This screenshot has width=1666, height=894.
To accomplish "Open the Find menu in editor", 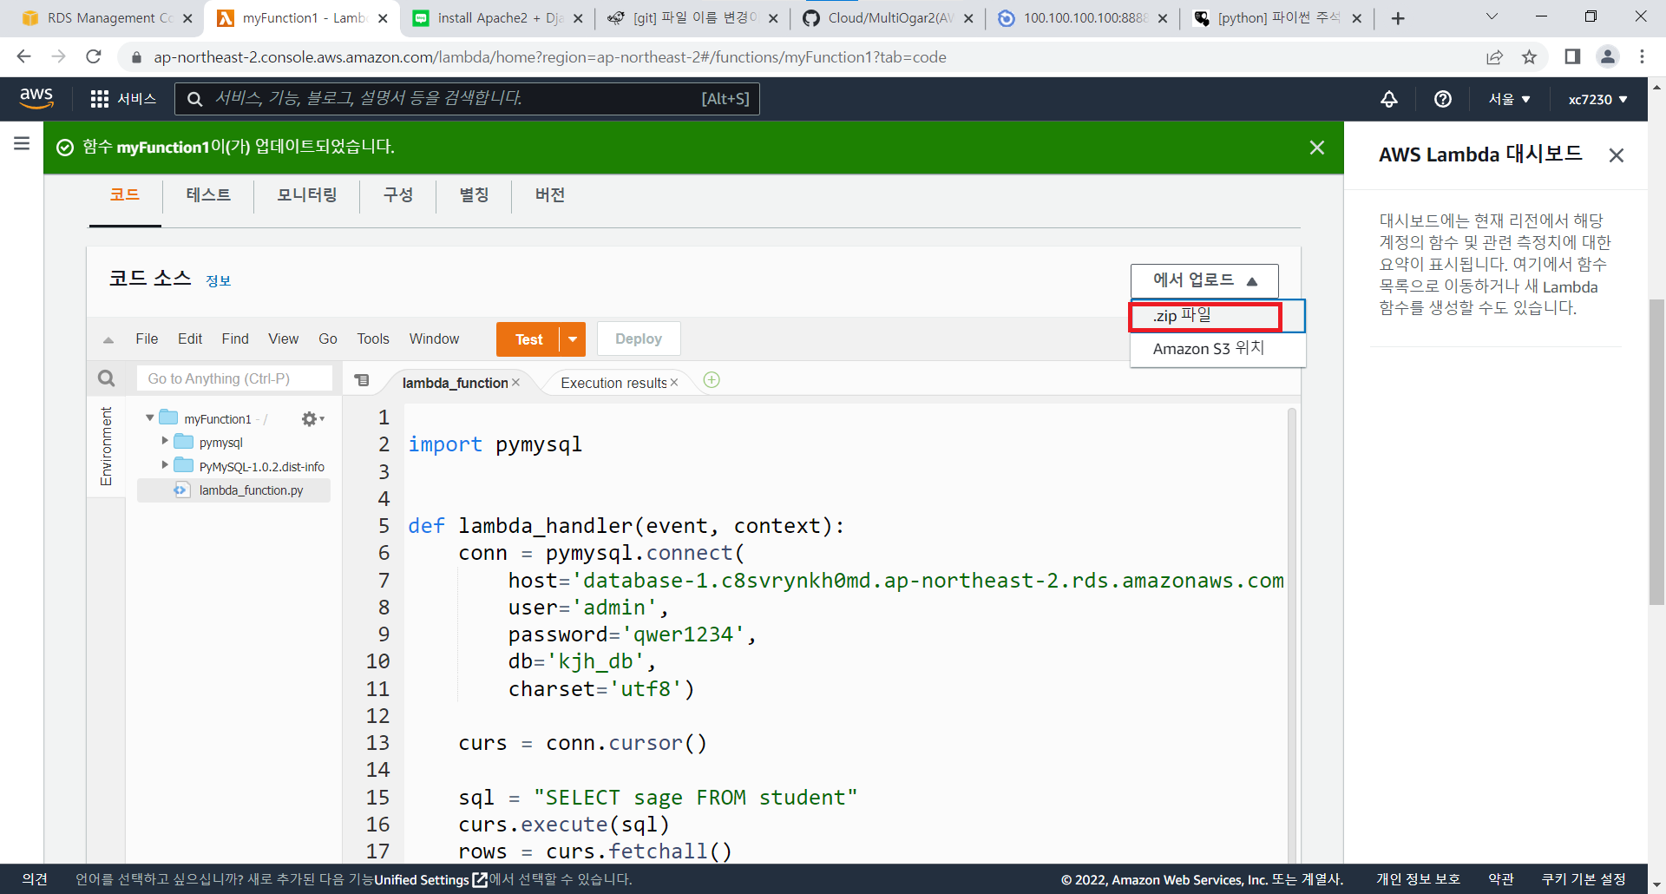I will tap(235, 339).
